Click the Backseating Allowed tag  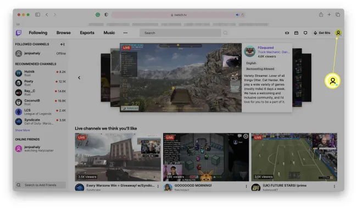(260, 69)
